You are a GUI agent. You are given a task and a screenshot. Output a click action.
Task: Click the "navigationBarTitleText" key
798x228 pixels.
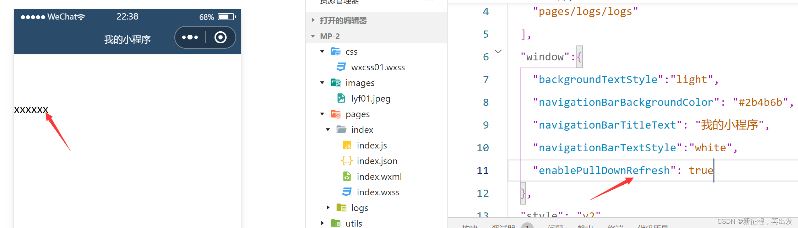pos(607,125)
